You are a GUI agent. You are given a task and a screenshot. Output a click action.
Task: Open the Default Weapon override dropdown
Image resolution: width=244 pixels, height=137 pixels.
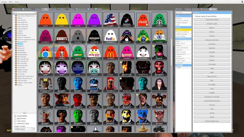pyautogui.click(x=24, y=129)
